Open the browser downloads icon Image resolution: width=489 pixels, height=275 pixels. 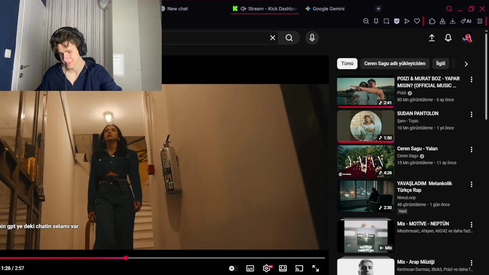(453, 21)
